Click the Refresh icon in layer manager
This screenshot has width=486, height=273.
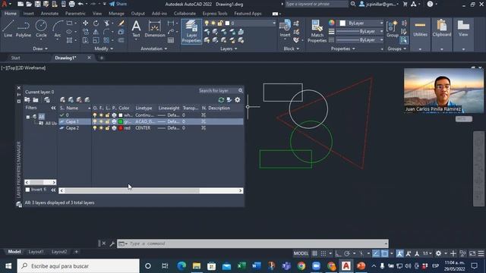pyautogui.click(x=221, y=99)
